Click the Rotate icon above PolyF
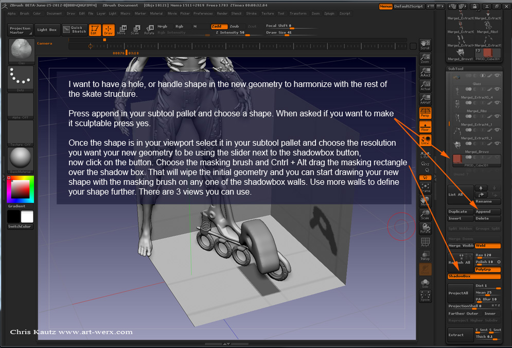512x348 pixels. (425, 229)
